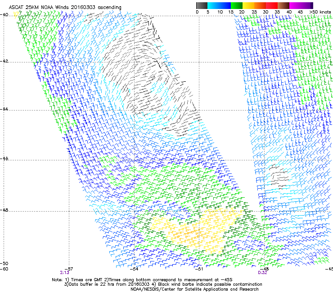Click the purple '0:32' pass time label
Screen dimensions: 333x292
pyautogui.click(x=262, y=273)
